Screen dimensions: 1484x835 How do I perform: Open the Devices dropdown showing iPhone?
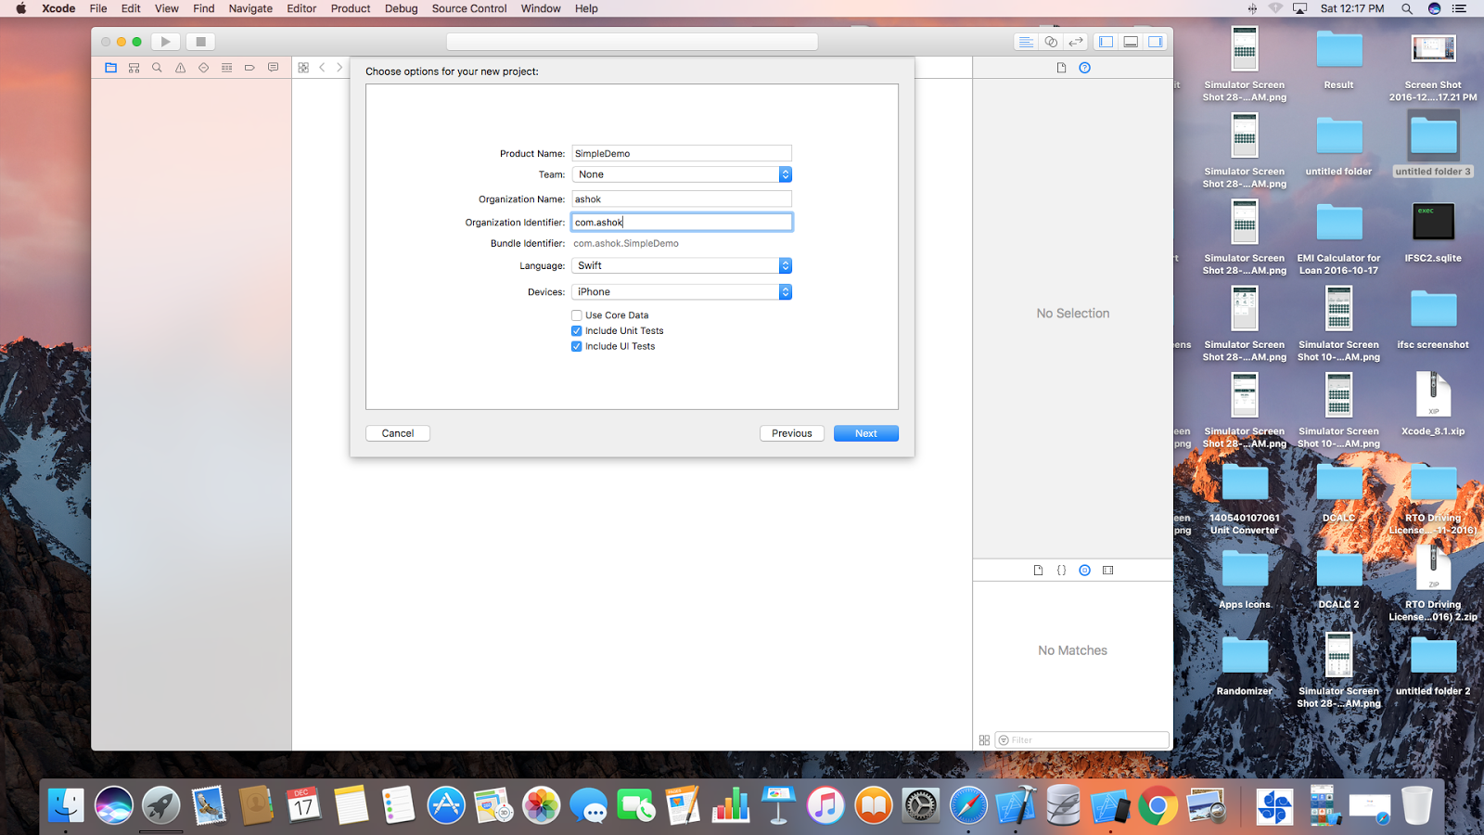682,292
